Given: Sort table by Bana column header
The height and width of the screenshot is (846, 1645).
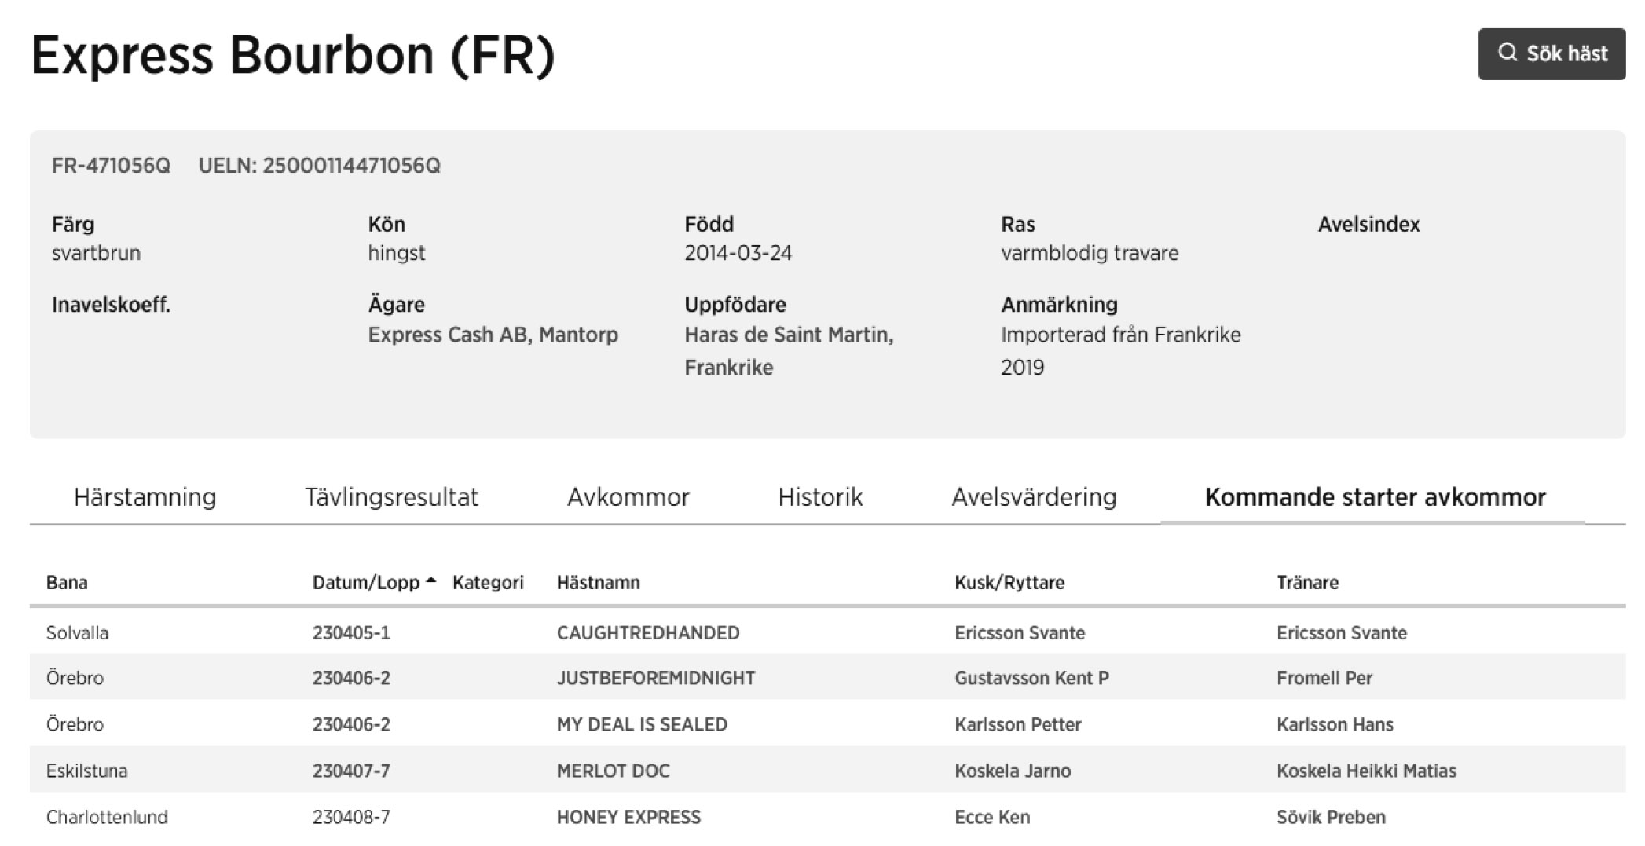Looking at the screenshot, I should [x=67, y=582].
